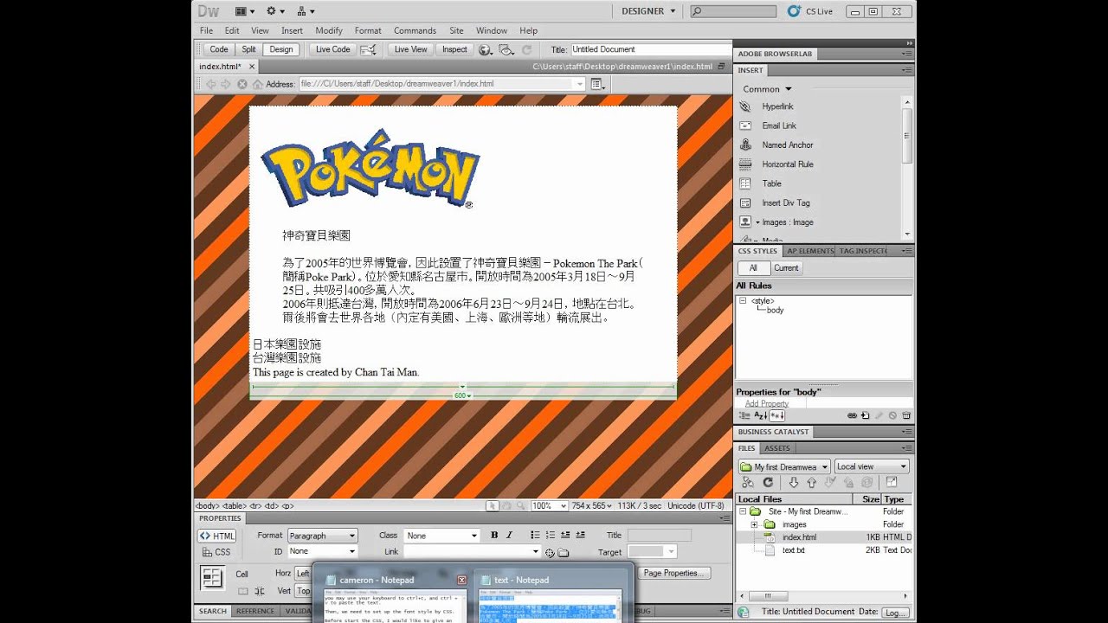The image size is (1108, 623).
Task: Open the My first Dreamweaver site dropdown
Action: [784, 466]
